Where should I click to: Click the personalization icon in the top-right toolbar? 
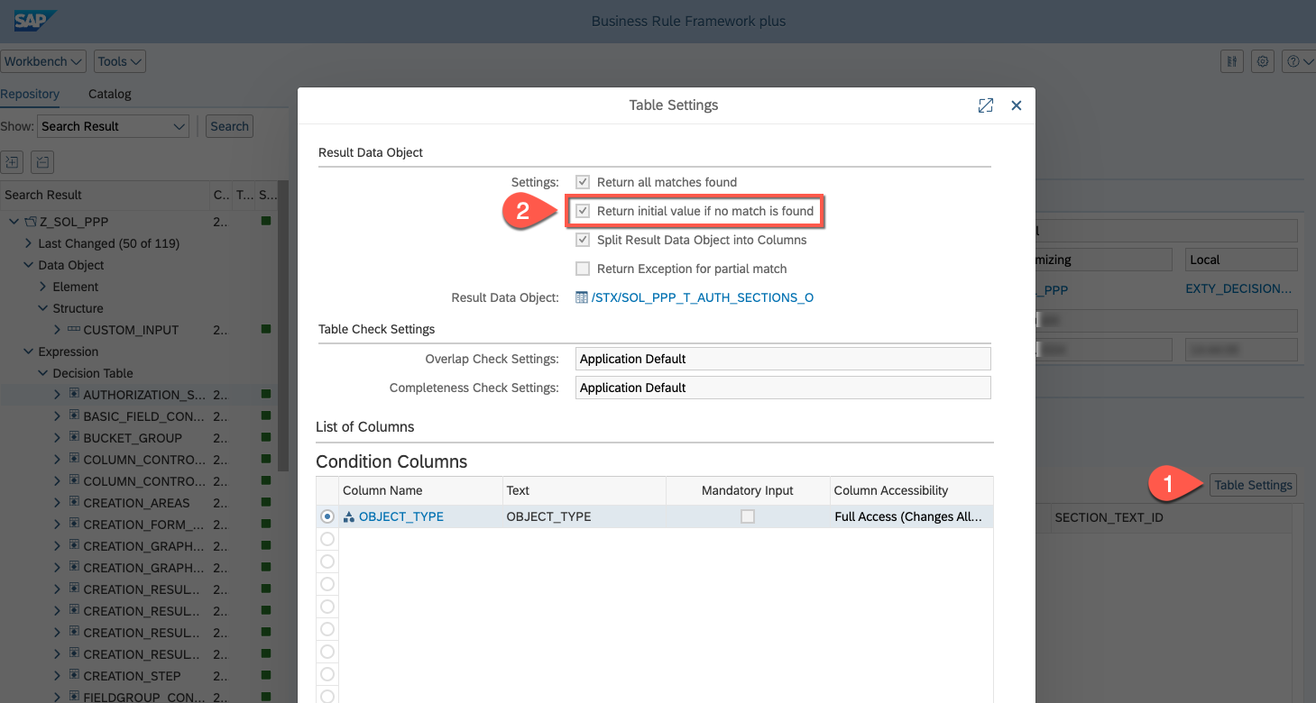coord(1231,61)
